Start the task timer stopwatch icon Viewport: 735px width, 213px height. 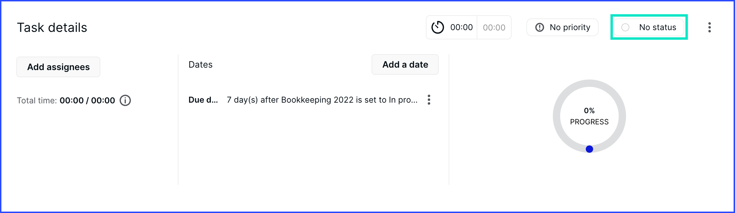[x=438, y=27]
